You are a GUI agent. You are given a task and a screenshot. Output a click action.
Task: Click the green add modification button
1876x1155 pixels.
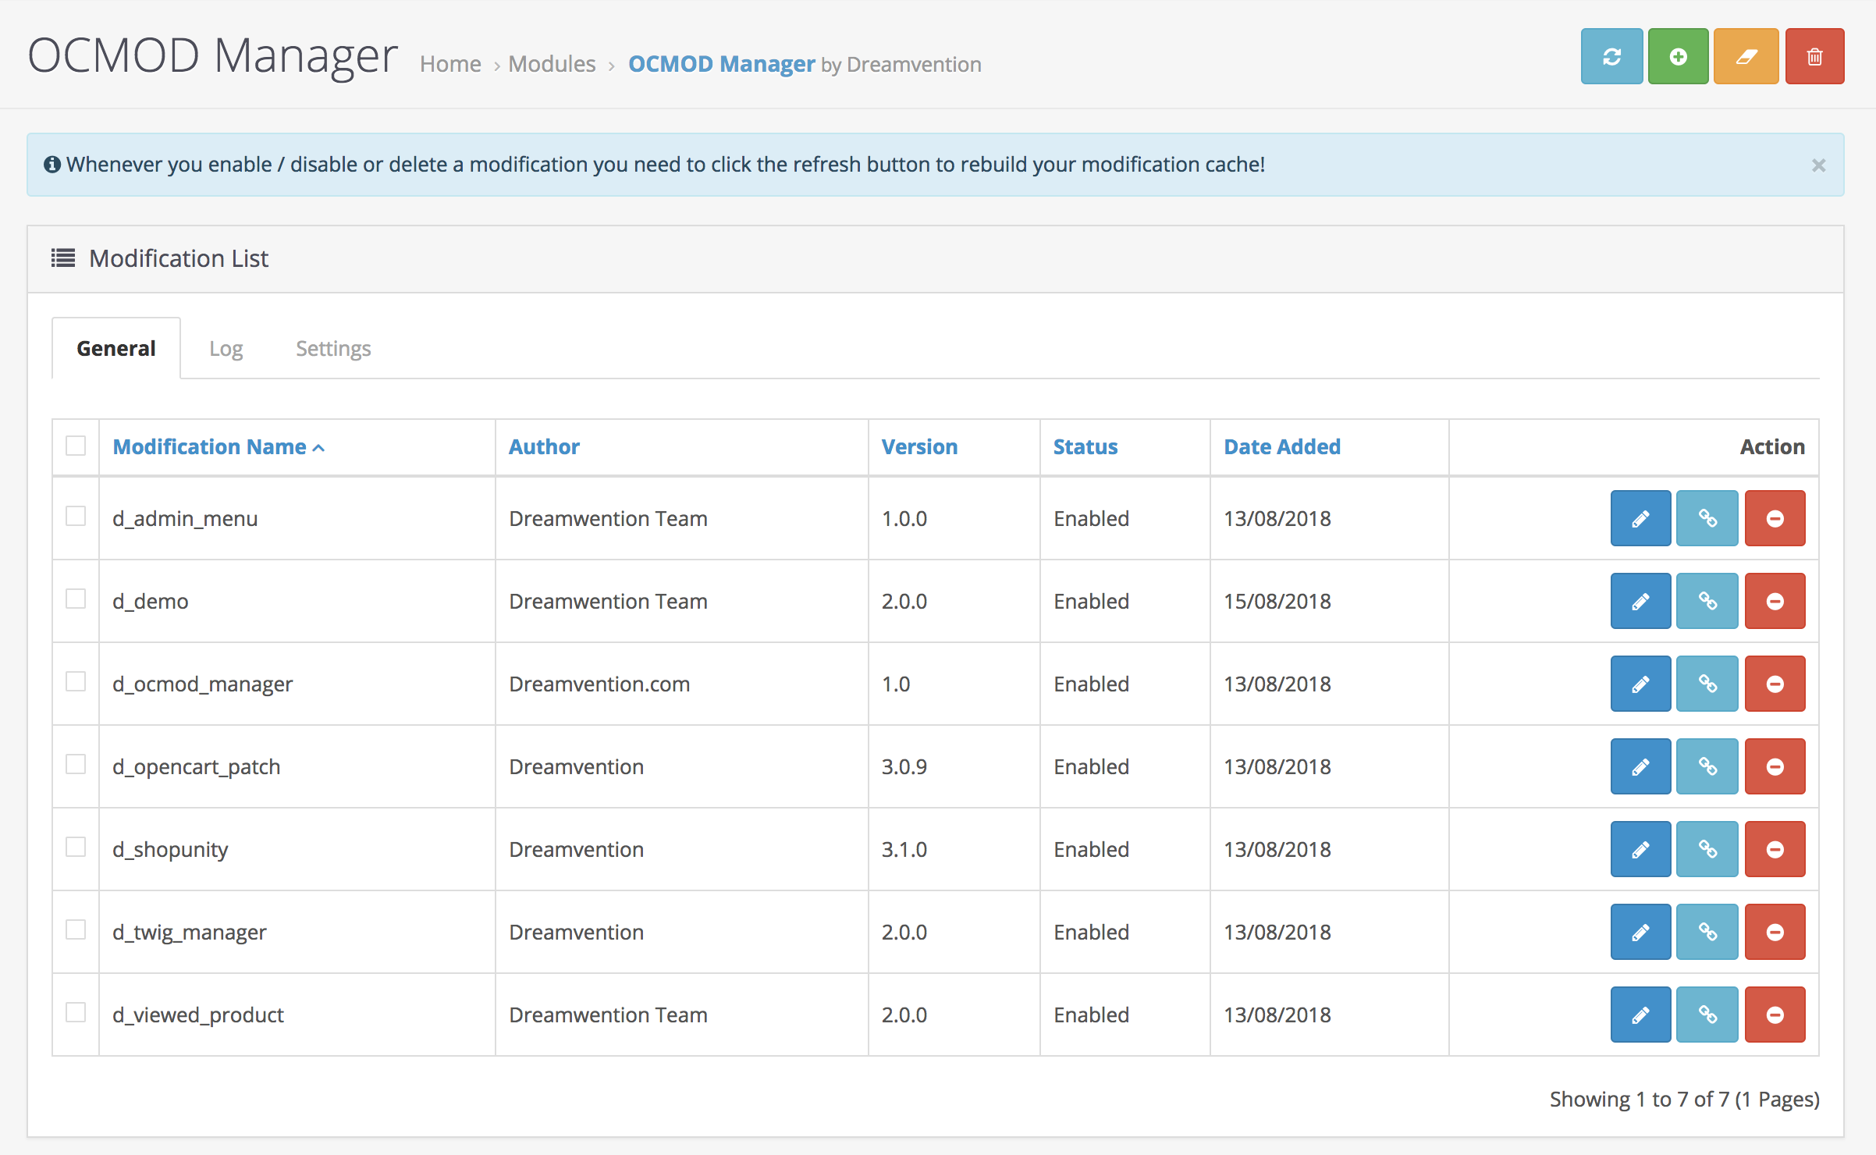point(1678,56)
